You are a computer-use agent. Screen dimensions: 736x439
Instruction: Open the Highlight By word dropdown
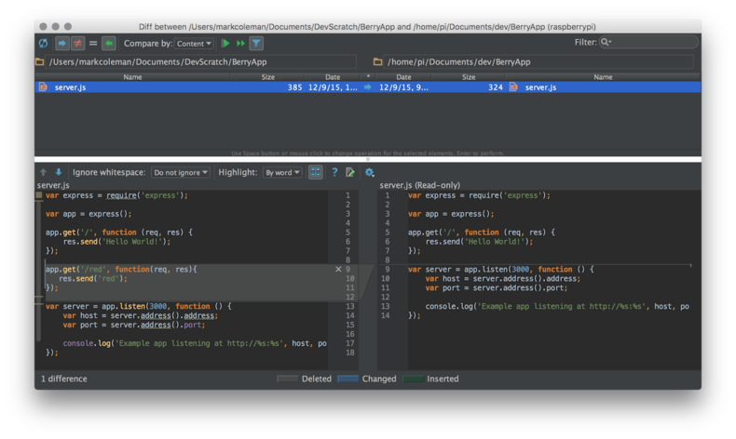[282, 172]
